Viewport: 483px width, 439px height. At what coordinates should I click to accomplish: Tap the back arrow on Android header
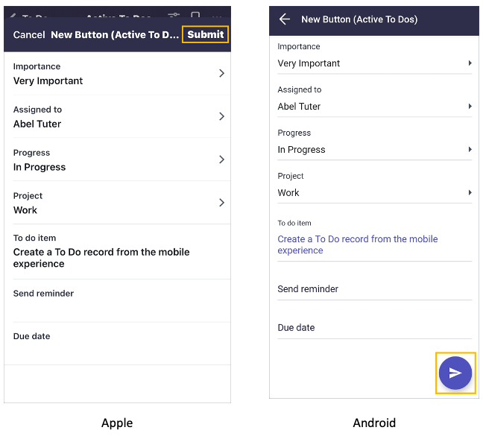[x=285, y=19]
